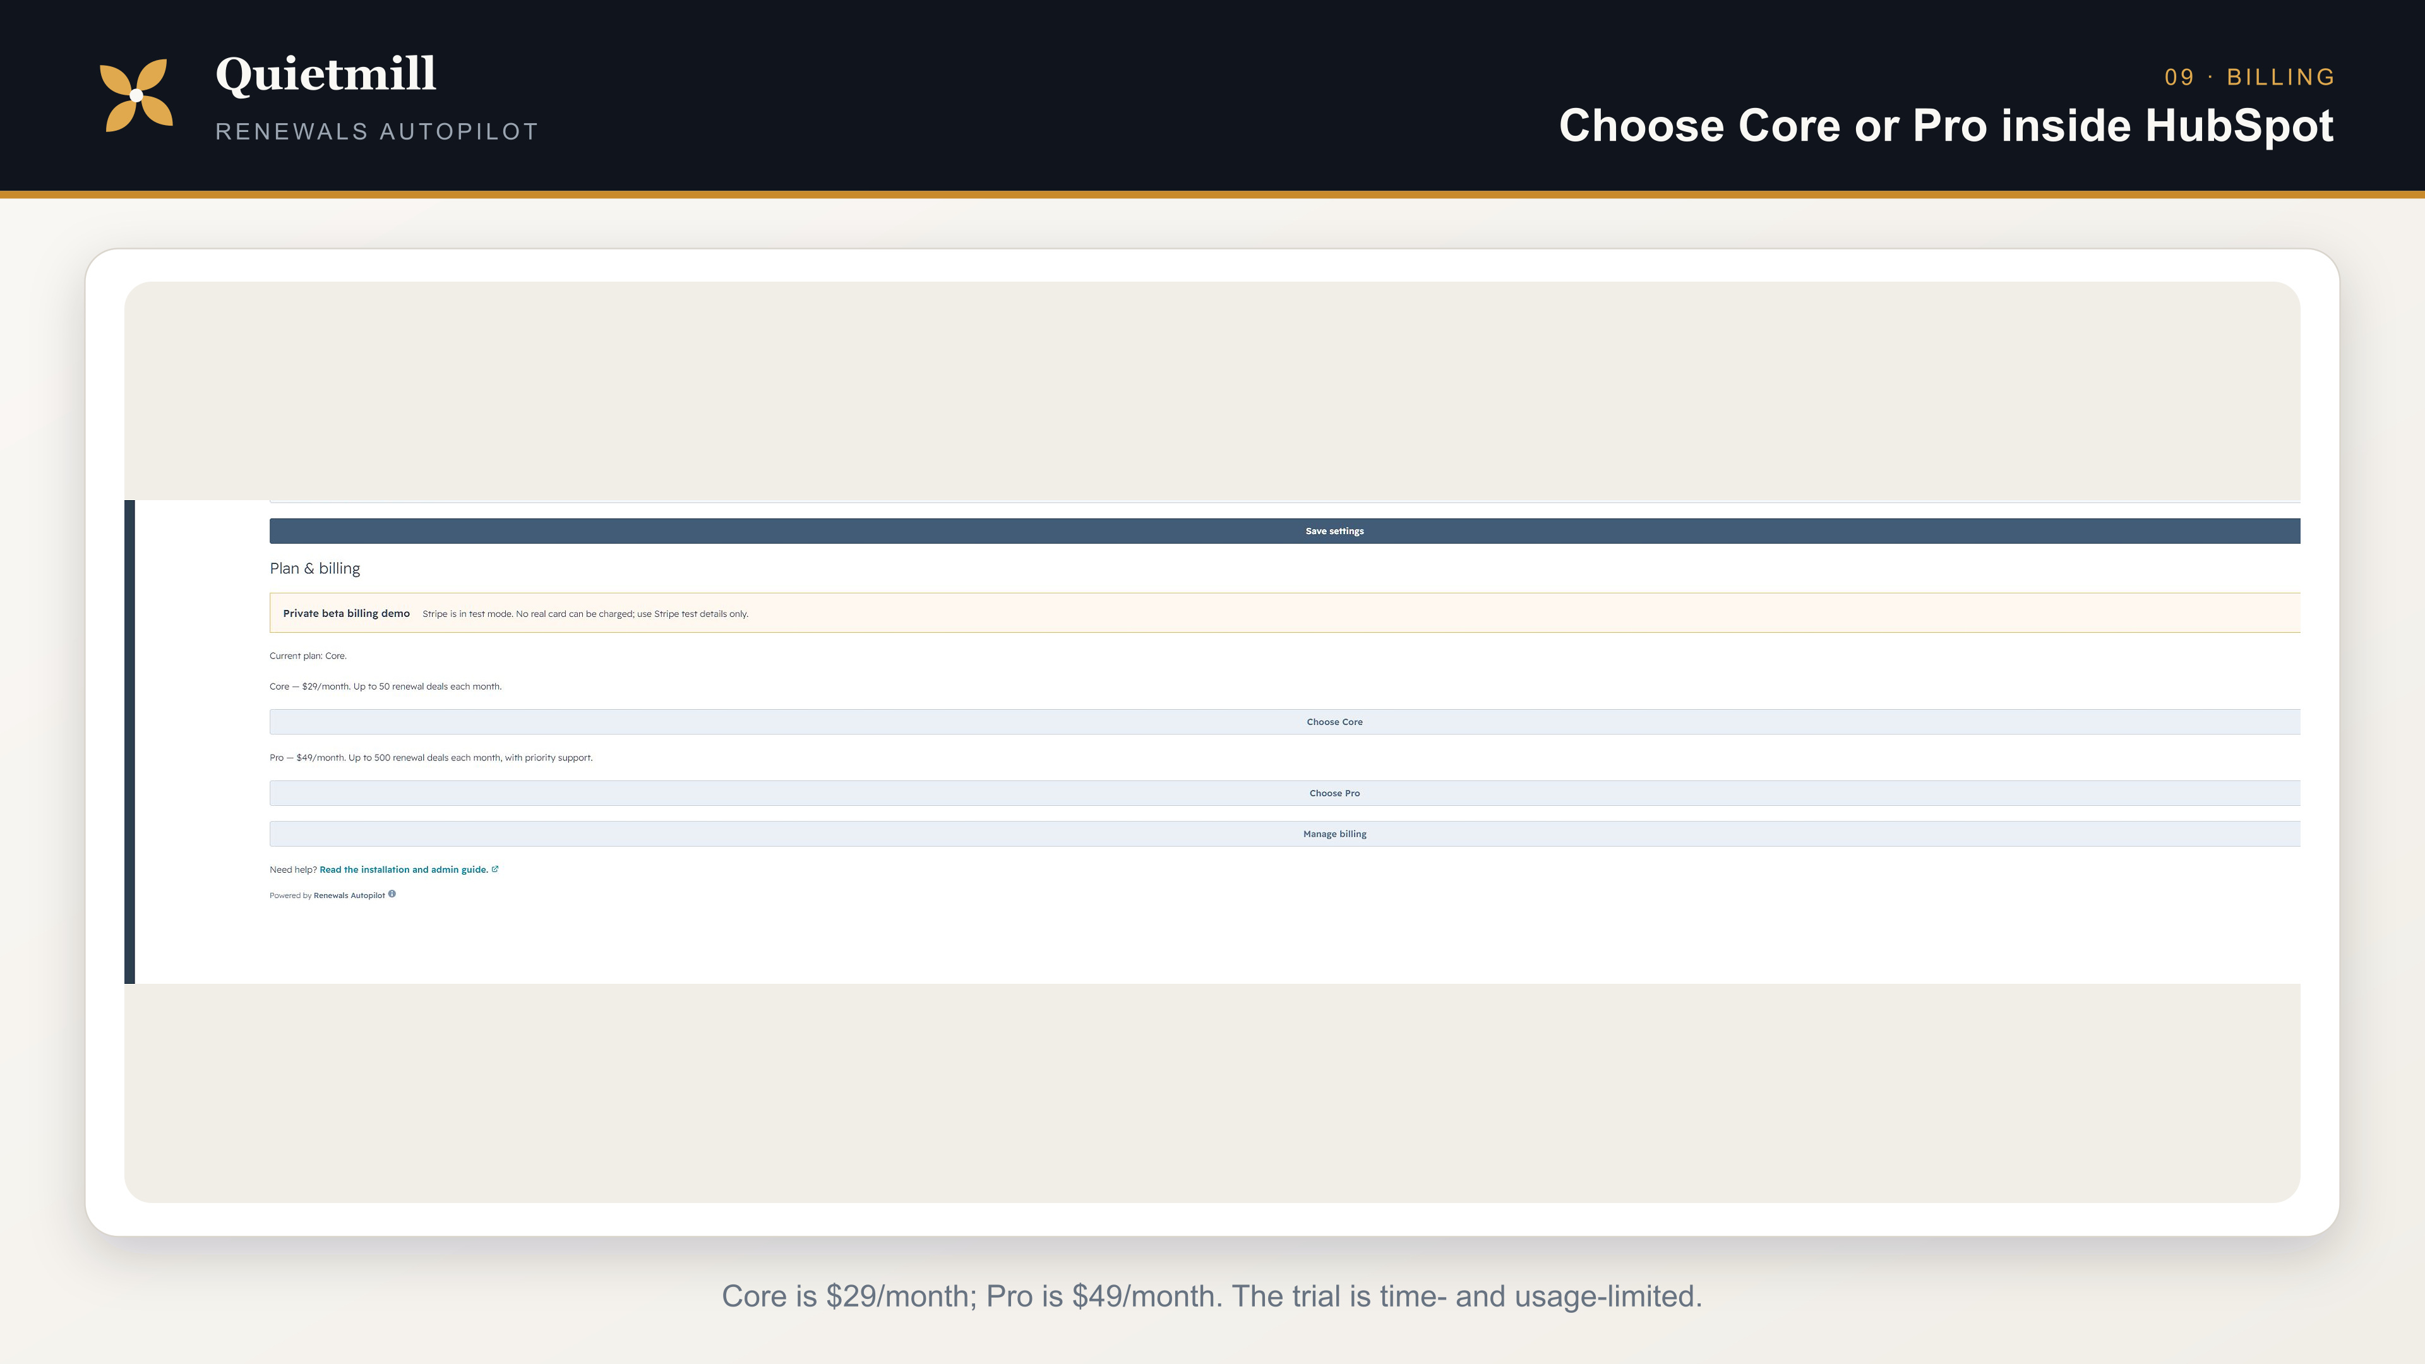This screenshot has height=1364, width=2425.
Task: Click the caption about Core $29/month pricing
Action: tap(1212, 1296)
